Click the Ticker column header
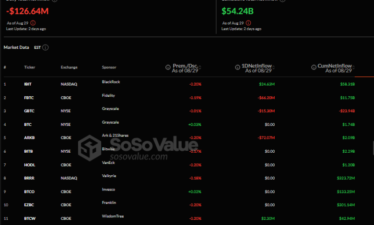Screen dimensions: 374x225 click(x=30, y=67)
